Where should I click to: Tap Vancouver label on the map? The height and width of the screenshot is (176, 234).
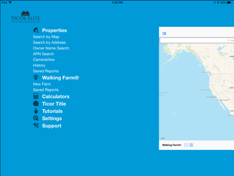coord(206,72)
